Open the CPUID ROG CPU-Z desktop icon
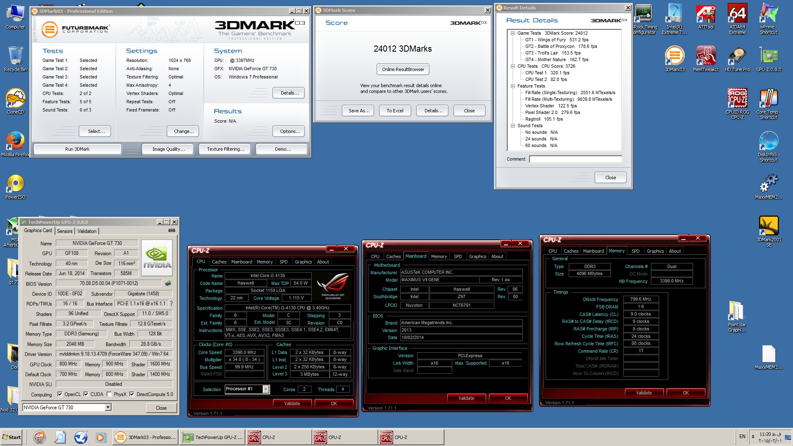Viewport: 793px width, 446px height. 737,104
